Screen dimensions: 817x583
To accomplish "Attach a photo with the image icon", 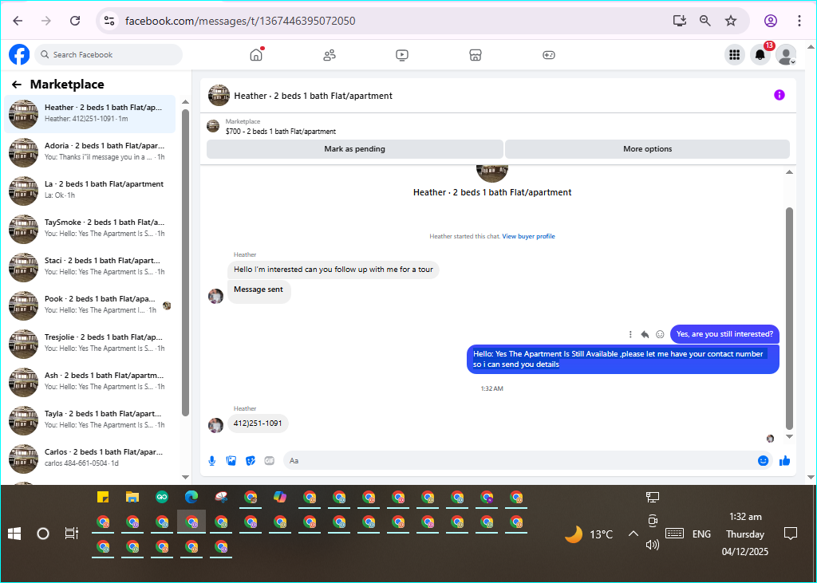I will click(x=231, y=460).
